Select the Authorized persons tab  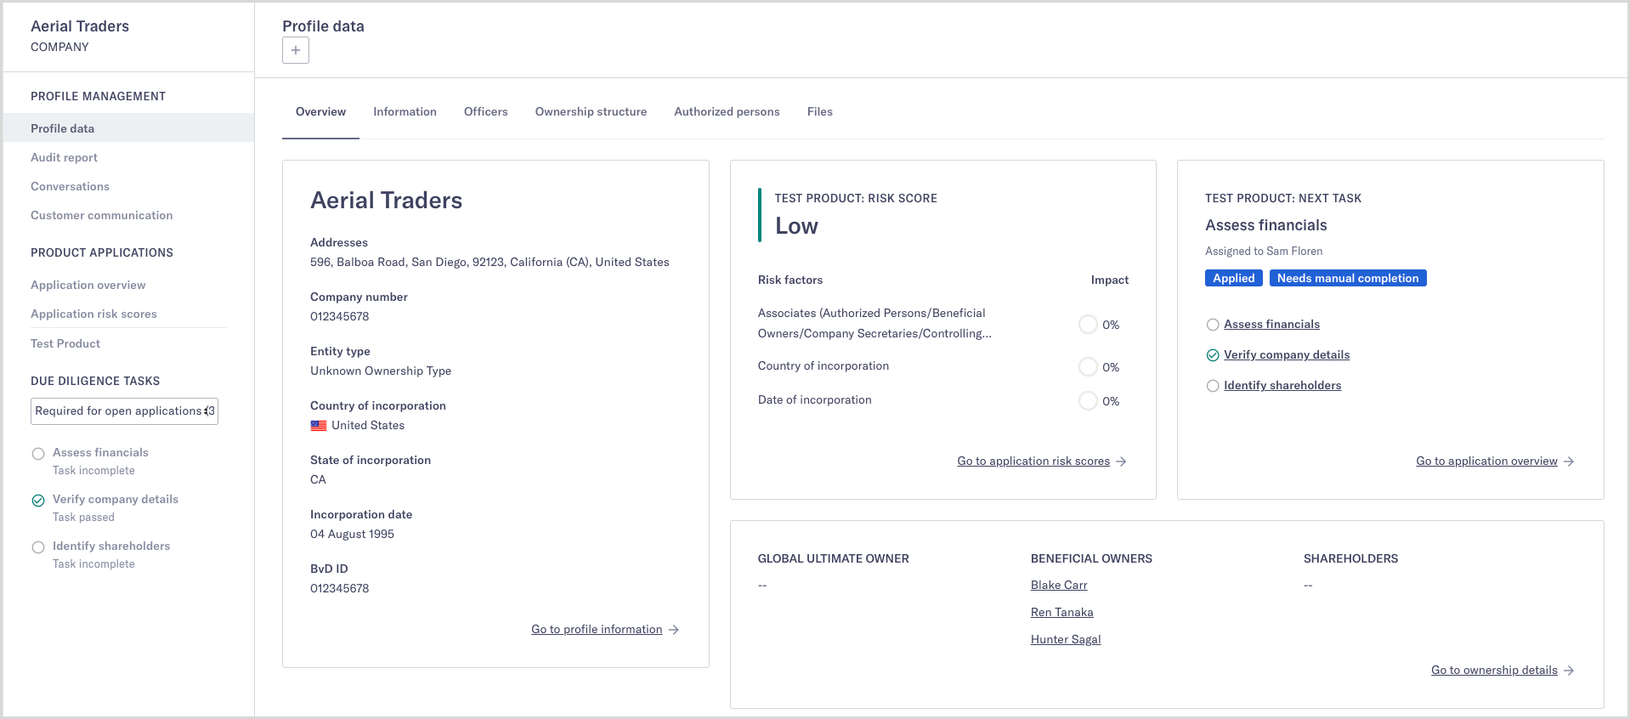(x=727, y=111)
